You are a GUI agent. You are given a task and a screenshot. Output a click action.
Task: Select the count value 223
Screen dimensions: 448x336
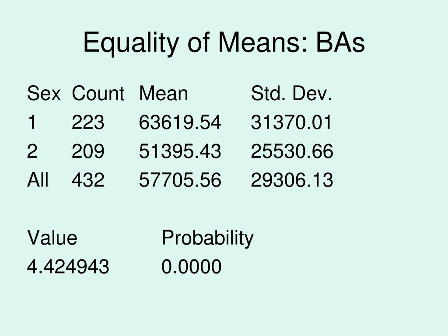click(x=88, y=122)
